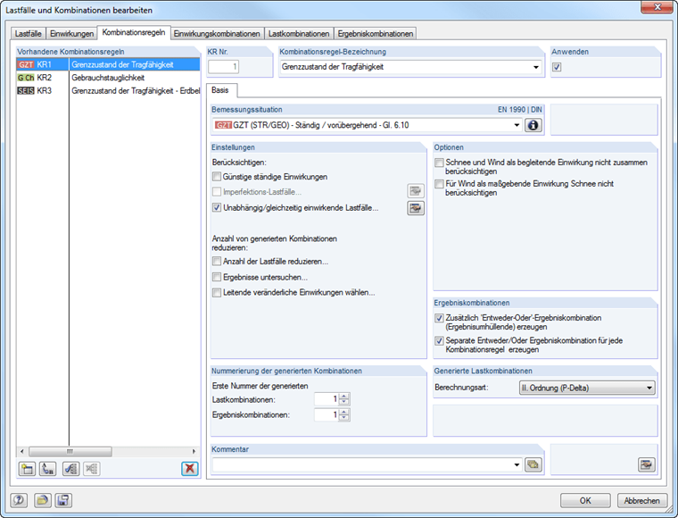Open the Kommentar dropdown arrow
Viewport: 678px width, 518px height.
tap(517, 464)
